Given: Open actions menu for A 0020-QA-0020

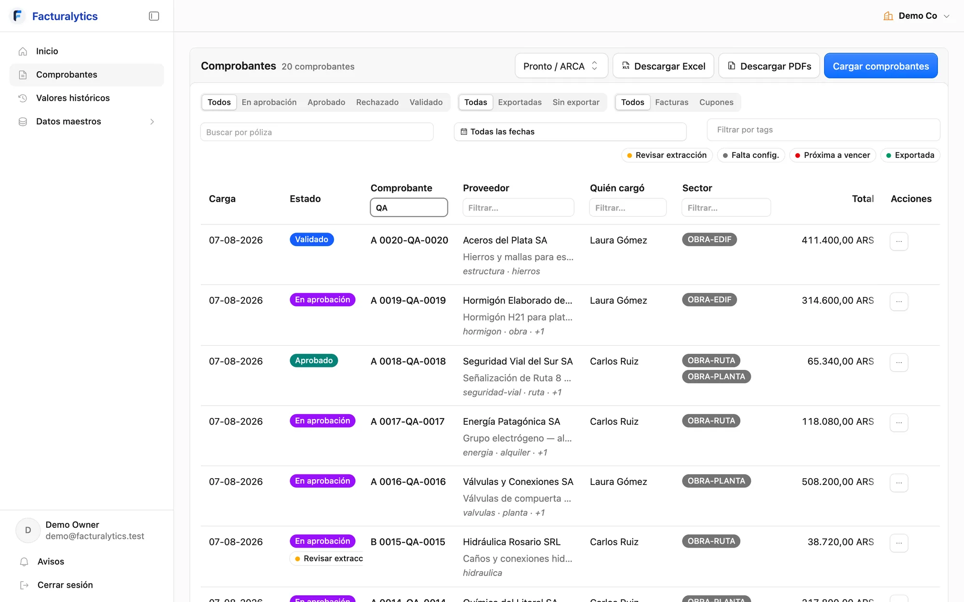Looking at the screenshot, I should 899,241.
